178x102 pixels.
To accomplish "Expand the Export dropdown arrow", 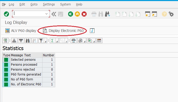I will 94,40.
